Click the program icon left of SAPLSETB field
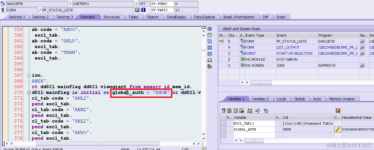 (3, 4)
